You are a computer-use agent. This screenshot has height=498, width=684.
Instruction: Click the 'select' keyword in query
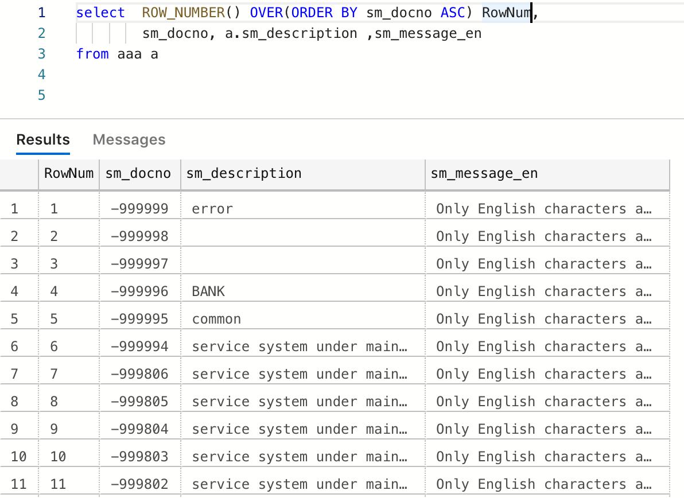(100, 12)
